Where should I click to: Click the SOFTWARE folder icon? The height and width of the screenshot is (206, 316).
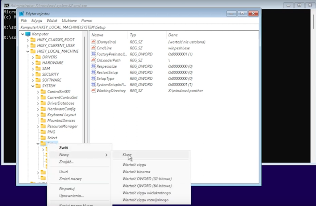(38, 80)
